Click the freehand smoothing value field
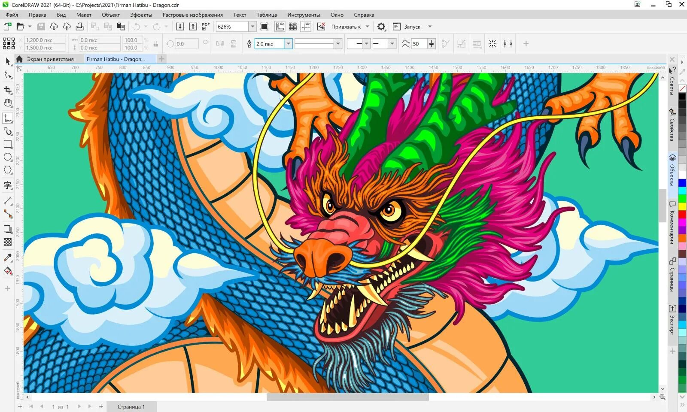The width and height of the screenshot is (687, 412). click(x=419, y=44)
